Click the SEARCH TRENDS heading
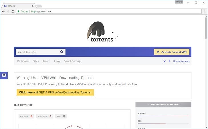Image resolution: width=208 pixels, height=129 pixels. 23,105
